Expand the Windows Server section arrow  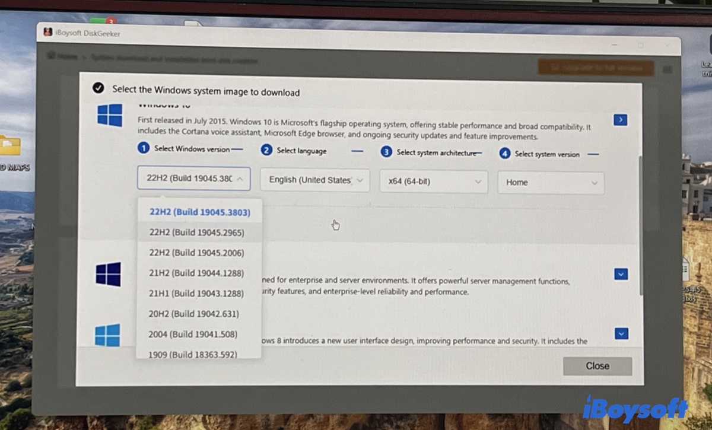(621, 274)
